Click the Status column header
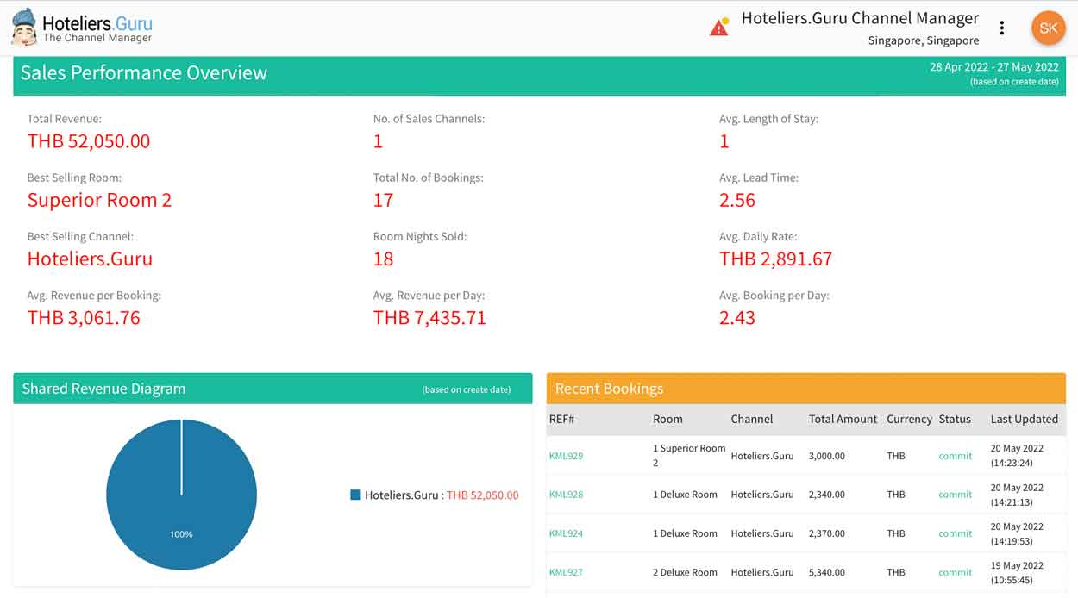Viewport: 1078px width, 598px height. click(955, 419)
